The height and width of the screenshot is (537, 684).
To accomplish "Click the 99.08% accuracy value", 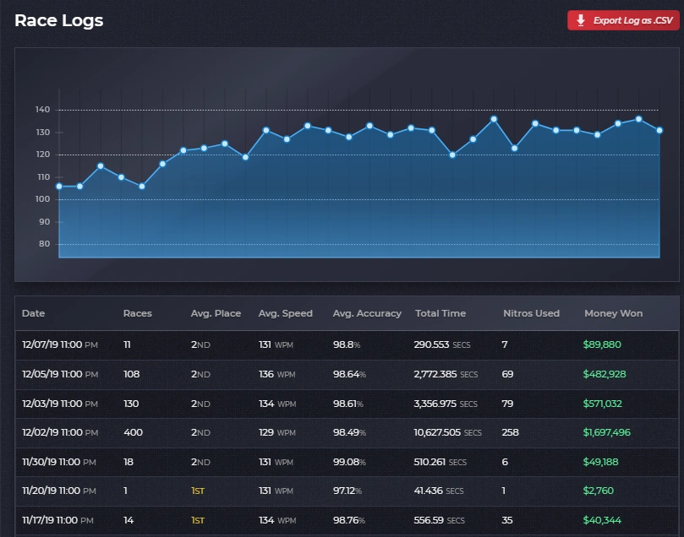I will point(348,462).
